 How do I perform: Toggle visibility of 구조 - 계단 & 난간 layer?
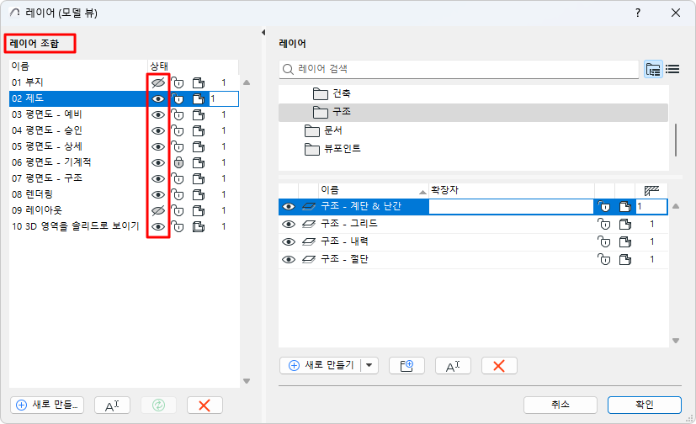tap(289, 207)
